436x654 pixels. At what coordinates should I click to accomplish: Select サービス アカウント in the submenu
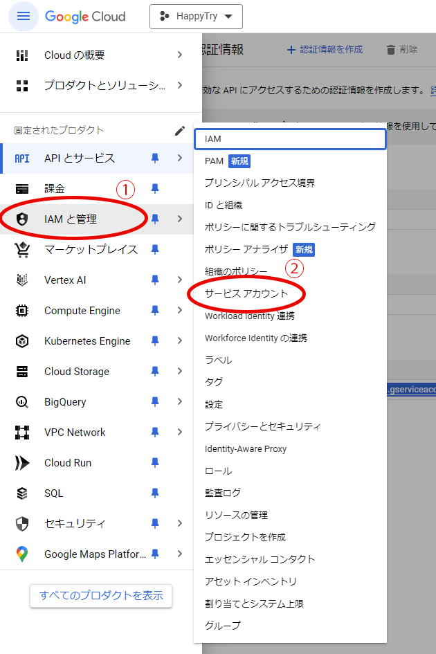[246, 294]
